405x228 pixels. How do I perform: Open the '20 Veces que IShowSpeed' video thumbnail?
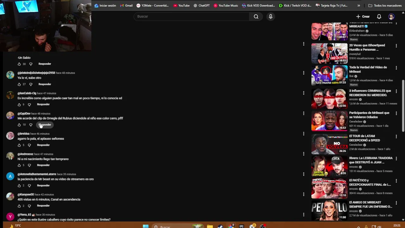329,54
